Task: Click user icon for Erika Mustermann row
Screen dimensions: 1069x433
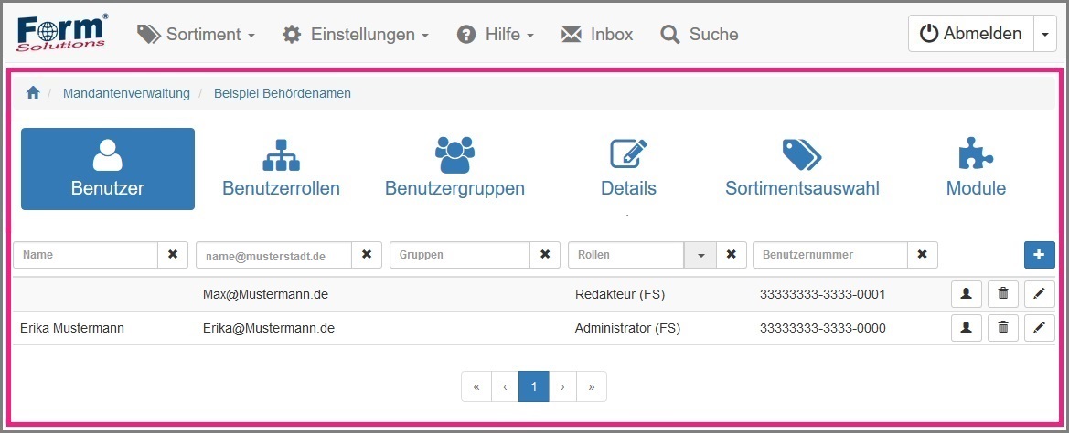Action: pyautogui.click(x=966, y=328)
